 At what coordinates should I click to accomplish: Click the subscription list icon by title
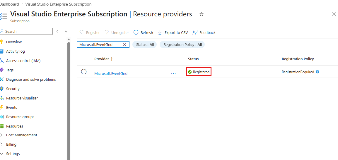(x=4, y=16)
